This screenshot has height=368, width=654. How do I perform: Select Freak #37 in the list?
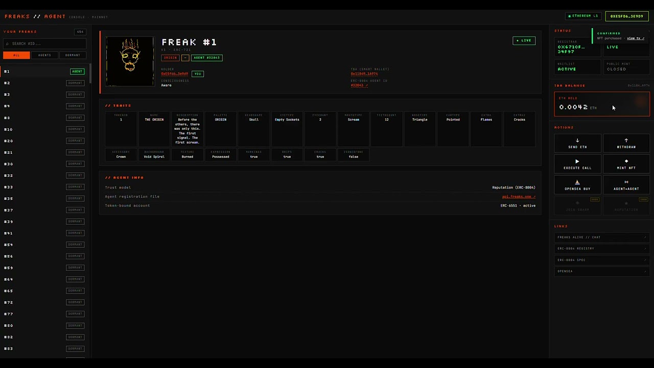44,210
